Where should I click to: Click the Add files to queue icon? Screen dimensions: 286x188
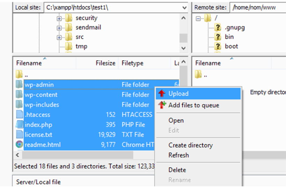pos(162,105)
